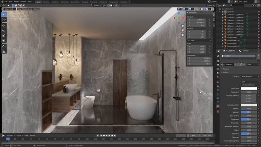Open the World properties tab icon
This screenshot has height=147, width=261.
point(218,77)
